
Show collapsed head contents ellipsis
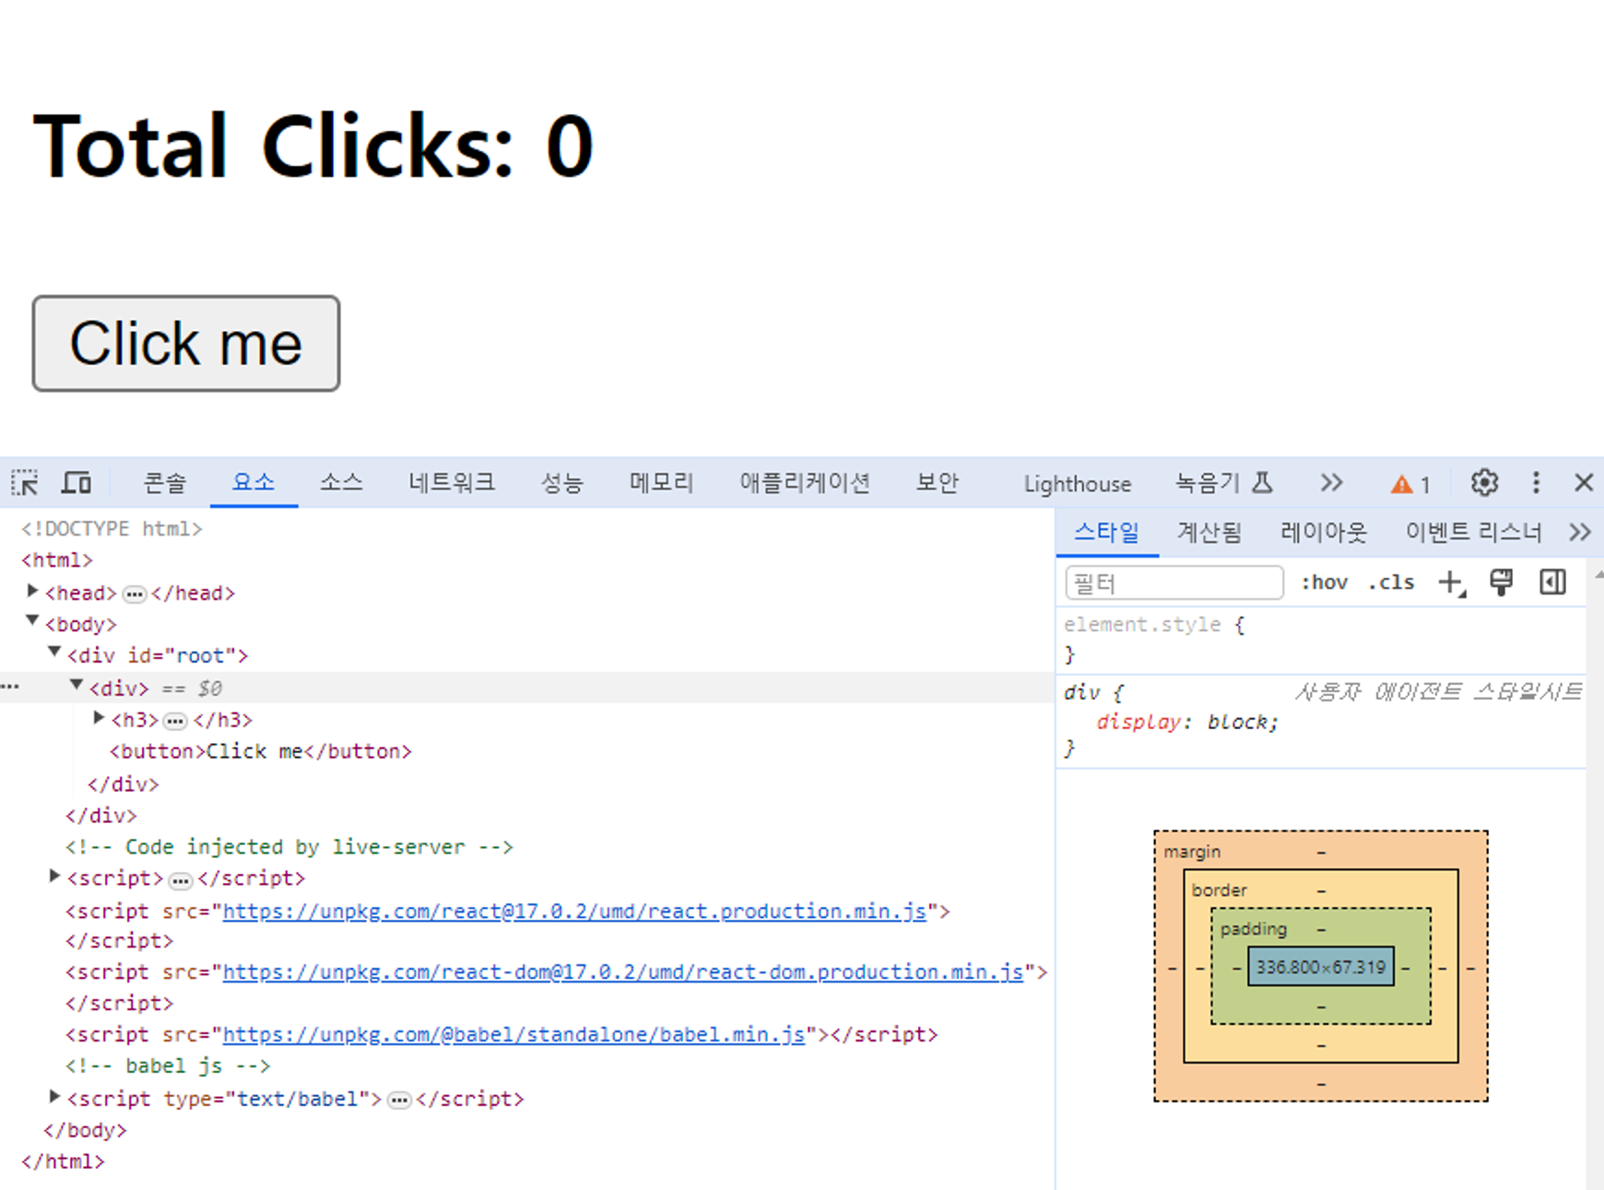click(x=135, y=595)
